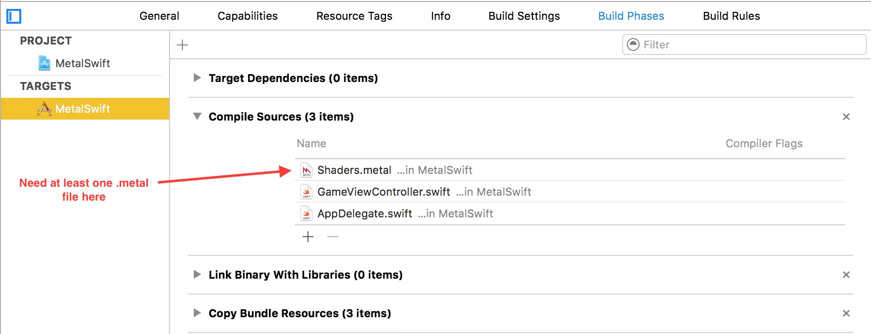
Task: Select the MetalSwift project icon
Action: (x=44, y=63)
